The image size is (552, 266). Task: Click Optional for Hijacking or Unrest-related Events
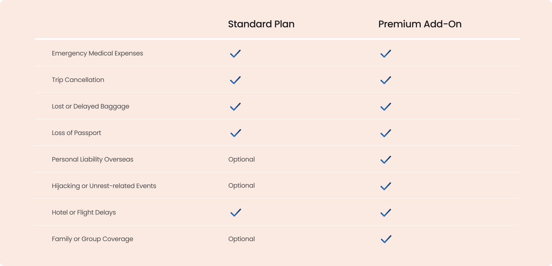pyautogui.click(x=241, y=185)
